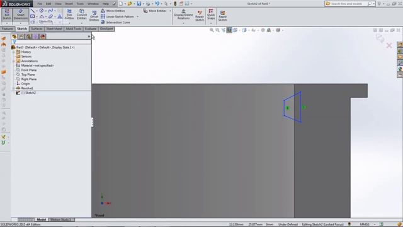
Task: Click the Convert Entities tool
Action: tap(82, 15)
